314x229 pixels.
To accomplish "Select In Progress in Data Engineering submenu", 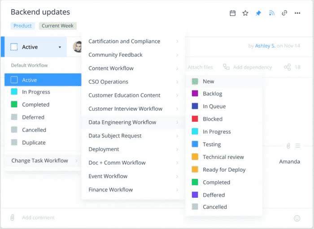I will 224,131.
